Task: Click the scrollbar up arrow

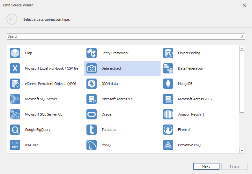Action: click(242, 48)
